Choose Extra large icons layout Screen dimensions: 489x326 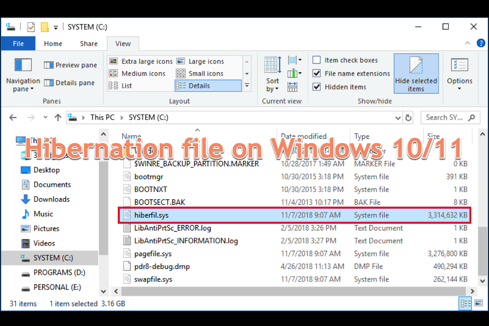click(x=141, y=62)
